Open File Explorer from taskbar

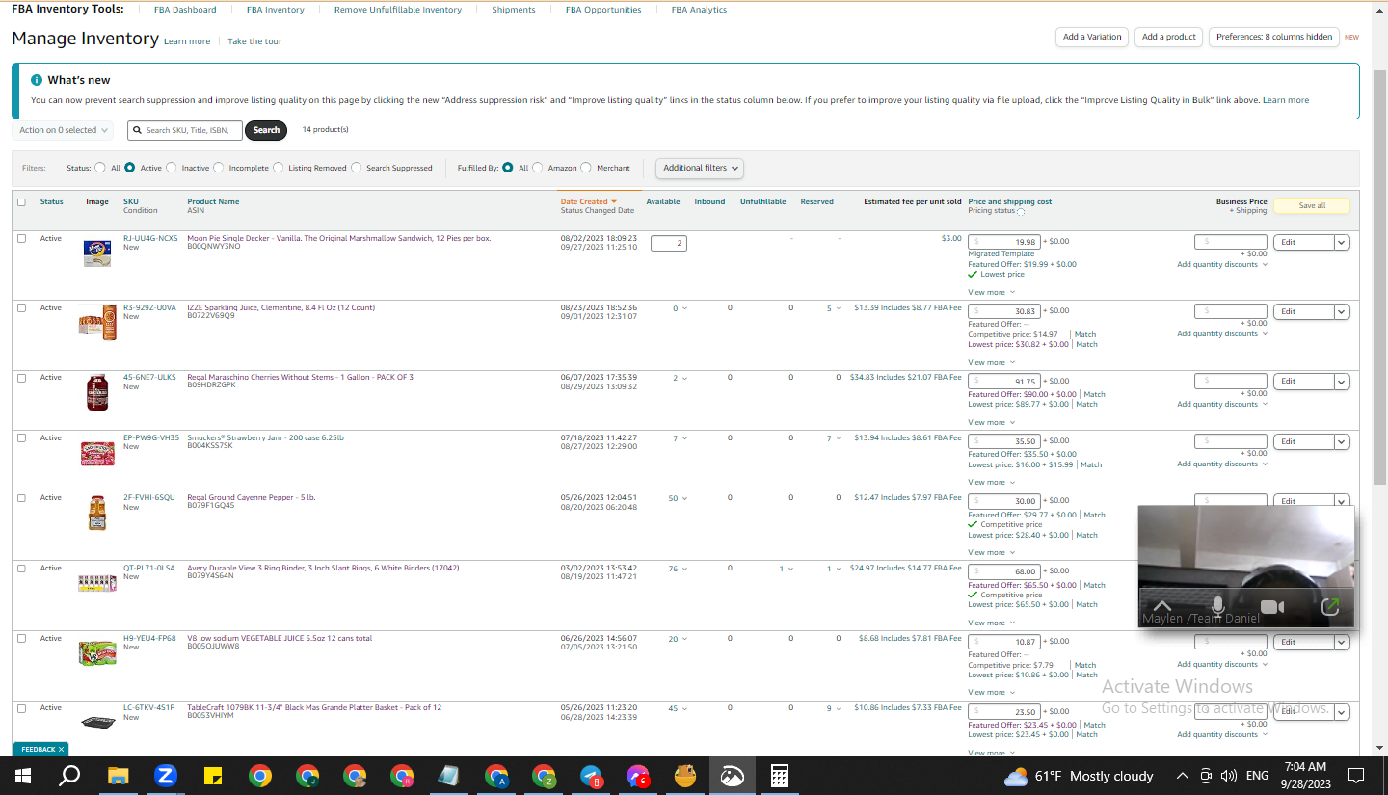[118, 776]
